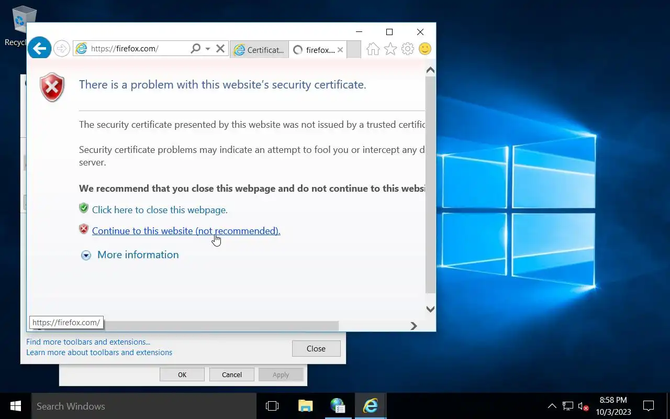
Task: Click Internet Explorer taskbar icon
Action: (371, 406)
